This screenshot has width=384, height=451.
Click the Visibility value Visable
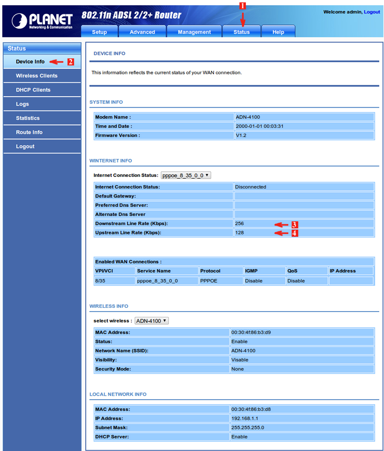pos(240,360)
